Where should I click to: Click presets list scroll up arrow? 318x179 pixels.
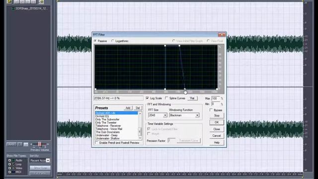140,113
